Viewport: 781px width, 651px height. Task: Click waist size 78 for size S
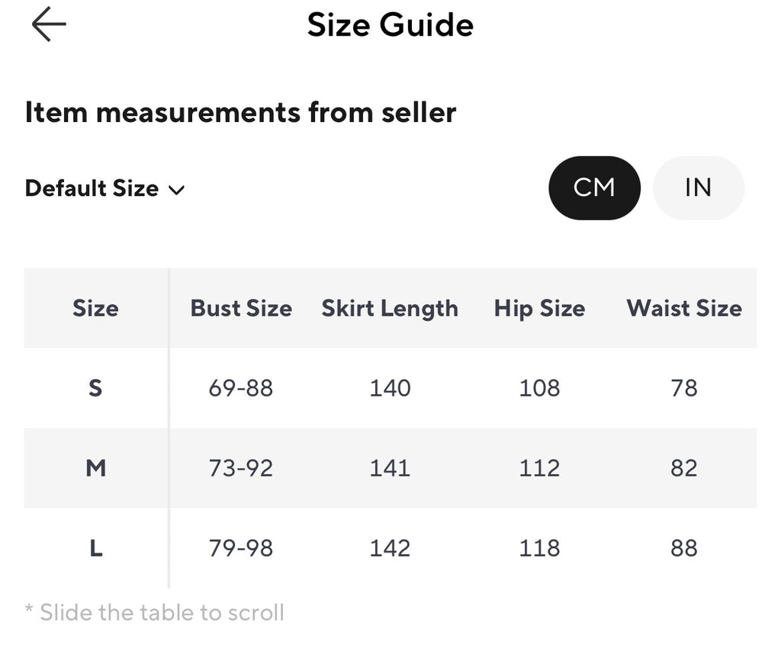[684, 388]
